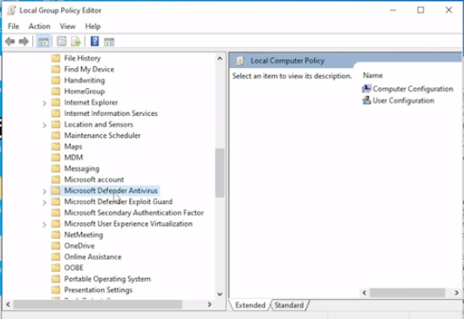Click tree pane scroll up arrow
The height and width of the screenshot is (319, 464).
(220, 58)
